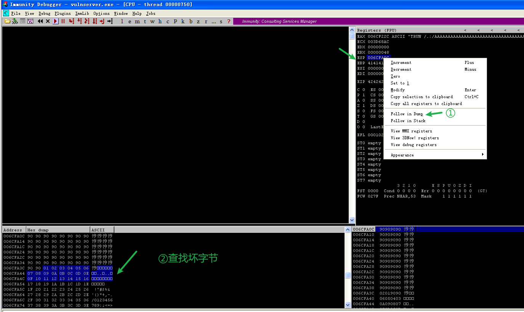Open the File menu
This screenshot has width=524, height=312.
(16, 13)
